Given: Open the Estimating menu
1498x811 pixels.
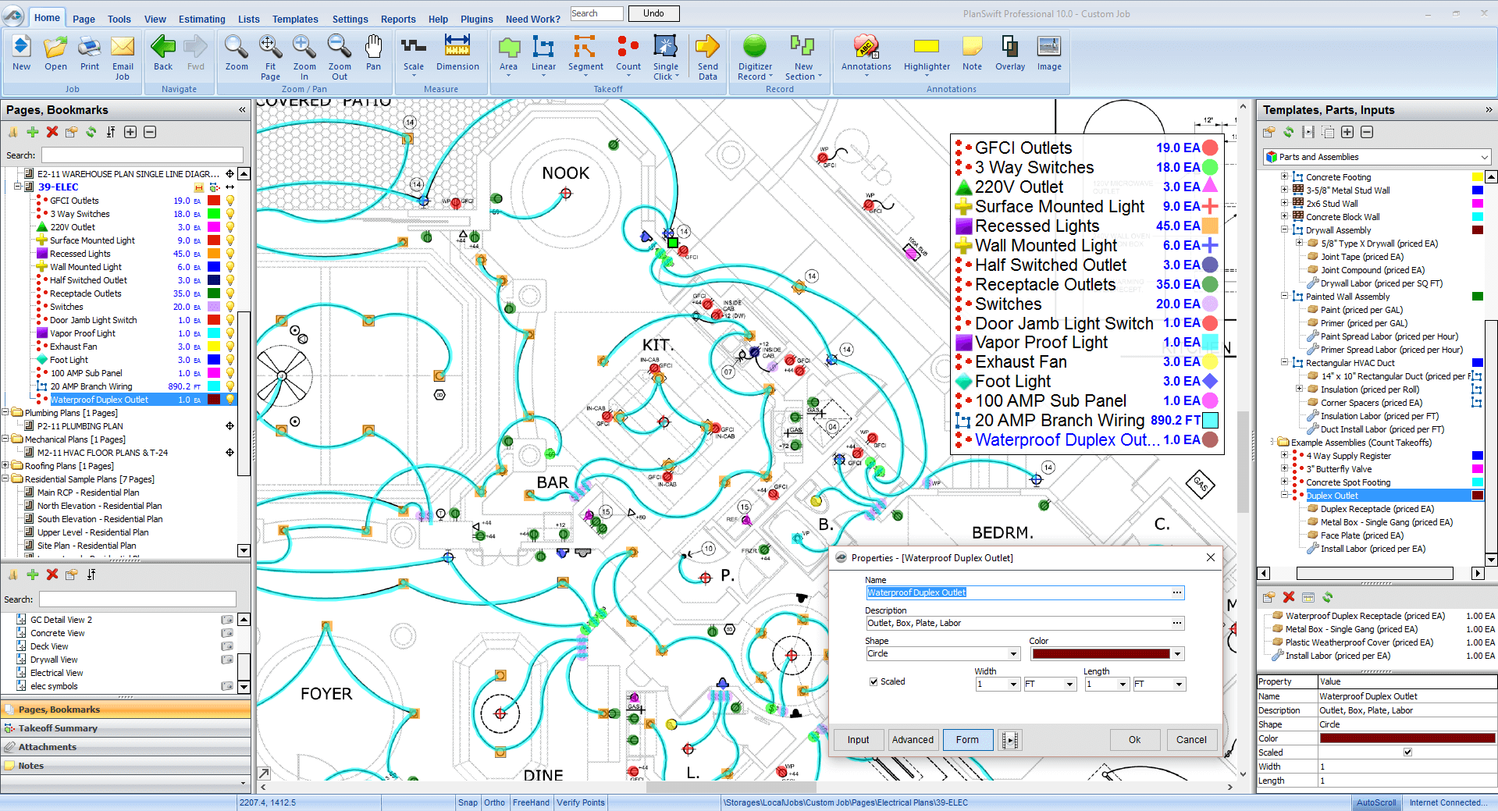Looking at the screenshot, I should (201, 19).
